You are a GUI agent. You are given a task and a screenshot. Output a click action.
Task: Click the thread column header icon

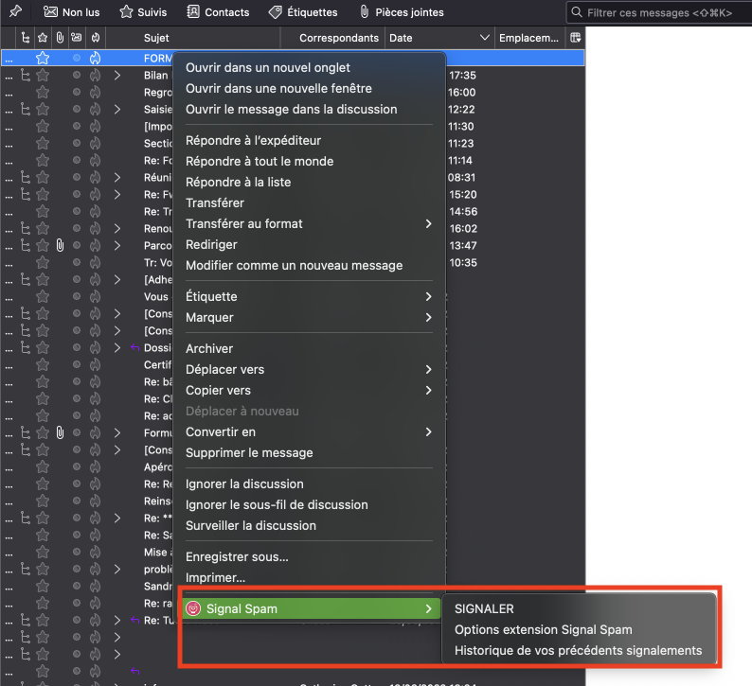click(x=25, y=38)
